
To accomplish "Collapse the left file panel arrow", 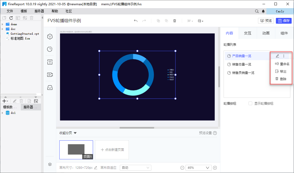I will pyautogui.click(x=42, y=18).
